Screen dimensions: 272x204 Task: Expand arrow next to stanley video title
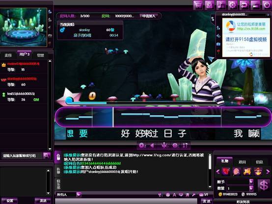(x=268, y=15)
